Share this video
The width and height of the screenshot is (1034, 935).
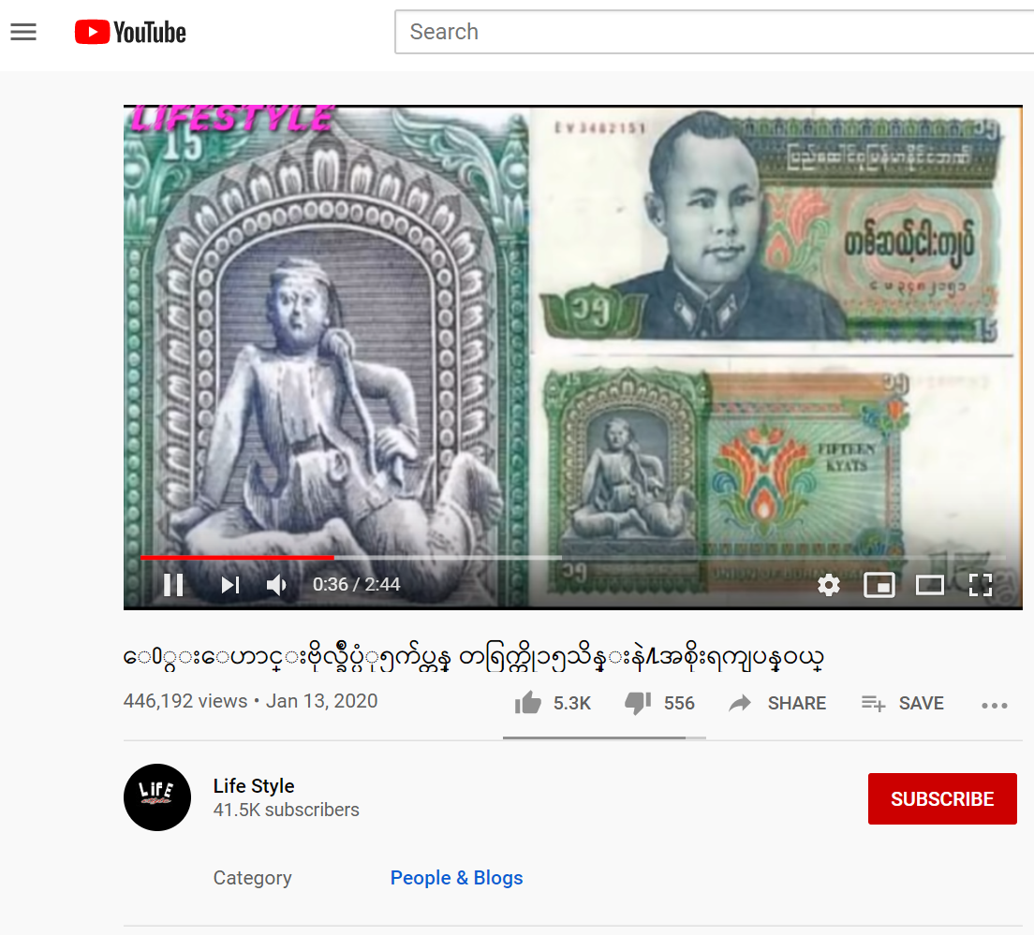point(777,703)
